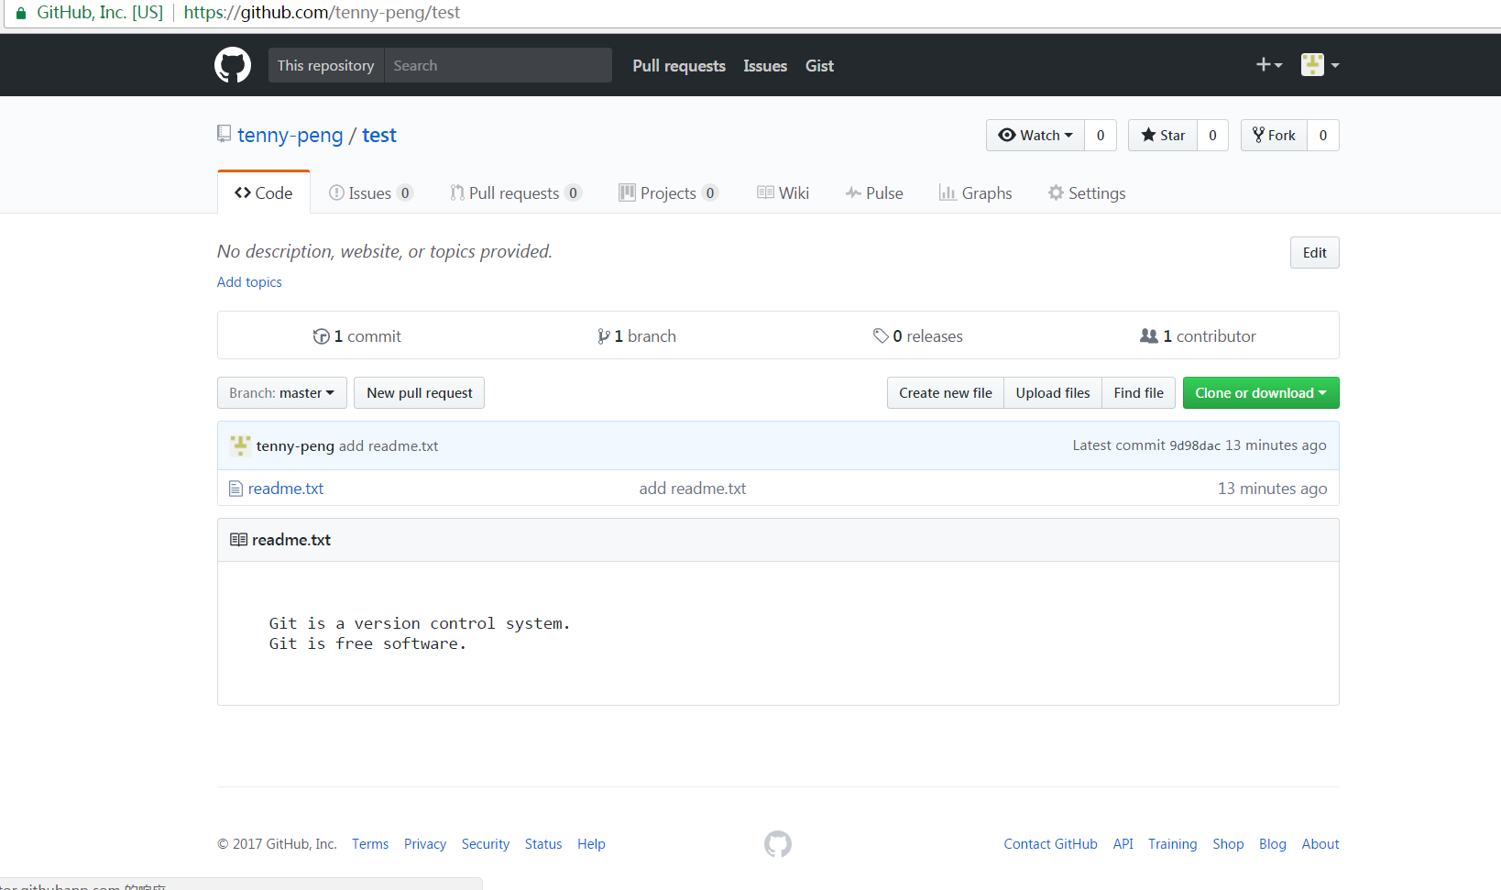Image resolution: width=1501 pixels, height=890 pixels.
Task: Open the Shop footer link
Action: (1228, 844)
